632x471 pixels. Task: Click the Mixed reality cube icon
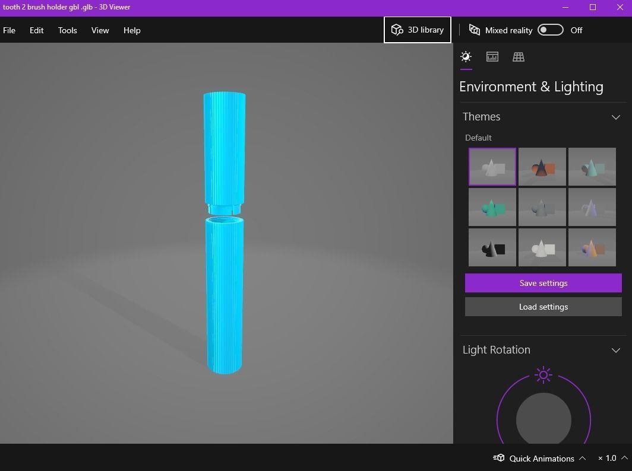[x=475, y=30]
